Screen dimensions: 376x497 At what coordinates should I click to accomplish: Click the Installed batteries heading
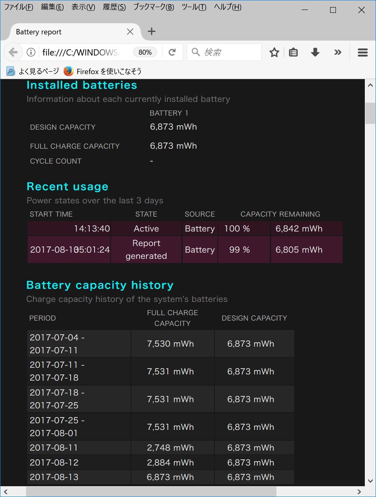tap(82, 85)
